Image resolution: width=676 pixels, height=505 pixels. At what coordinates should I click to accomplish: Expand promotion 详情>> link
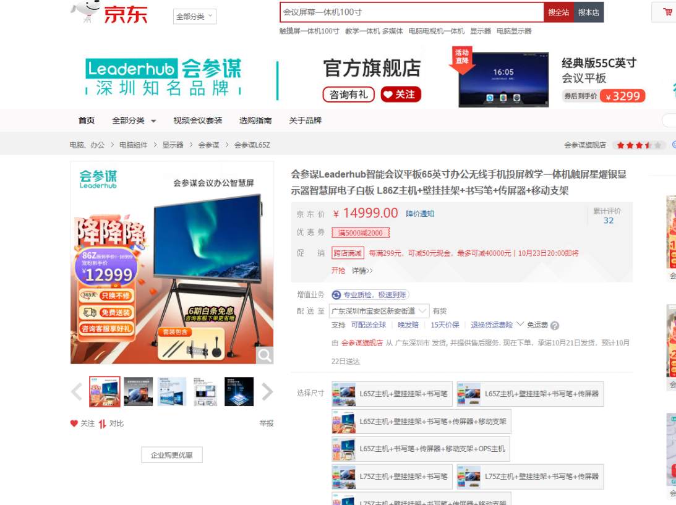[362, 271]
